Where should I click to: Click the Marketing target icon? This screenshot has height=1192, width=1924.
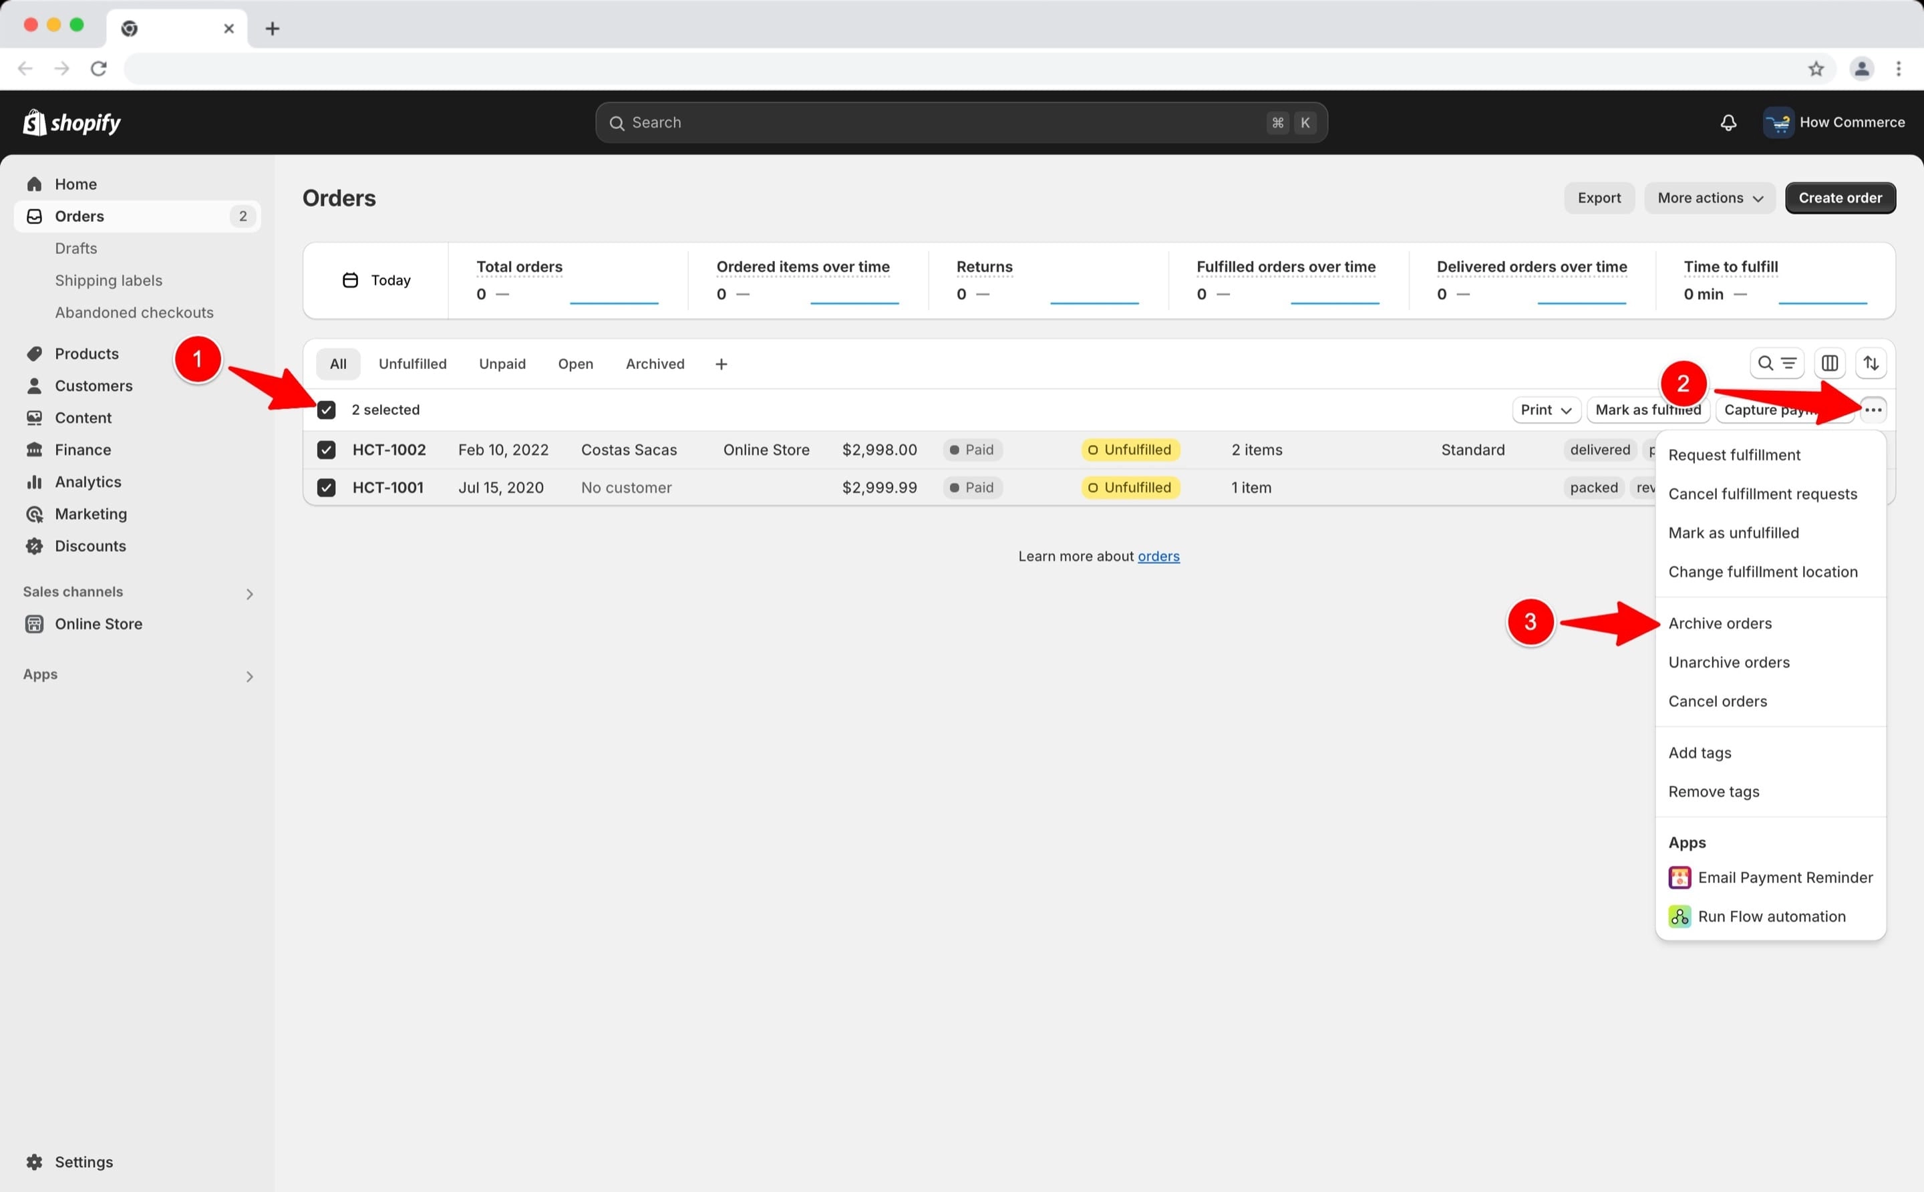pos(34,514)
